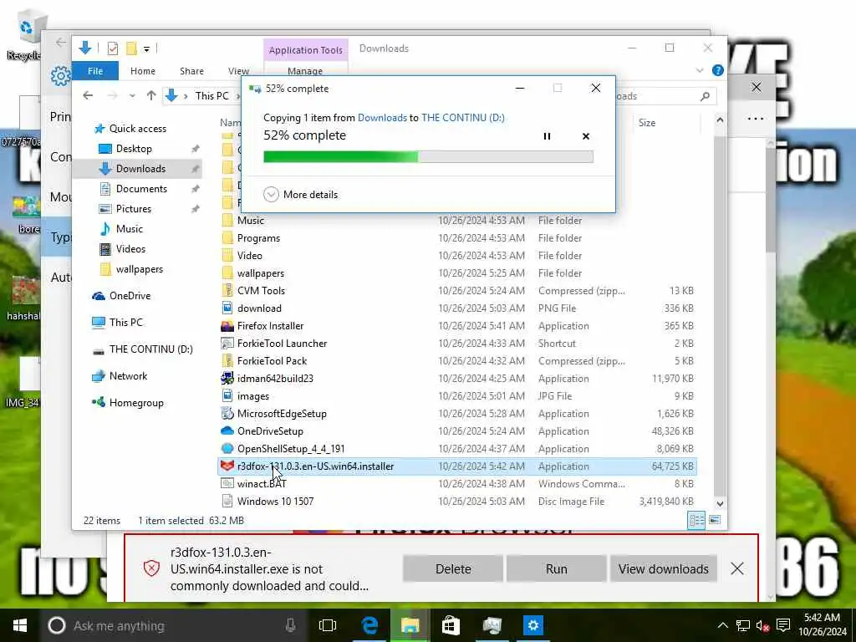Screen dimensions: 856x642
Task: Unpin Desktop using its pin icon
Action: click(x=195, y=149)
